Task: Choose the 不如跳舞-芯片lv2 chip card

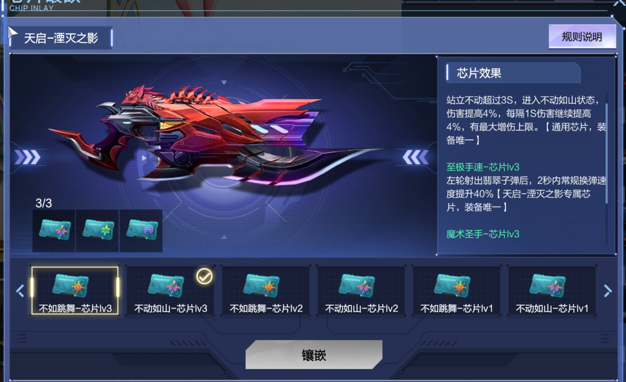Action: (266, 291)
